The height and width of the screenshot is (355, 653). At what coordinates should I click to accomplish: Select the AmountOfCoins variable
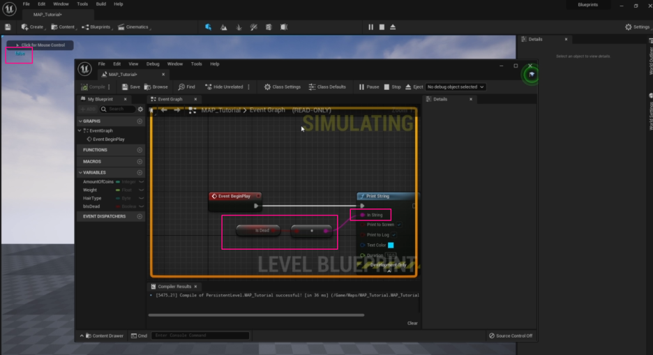(98, 182)
